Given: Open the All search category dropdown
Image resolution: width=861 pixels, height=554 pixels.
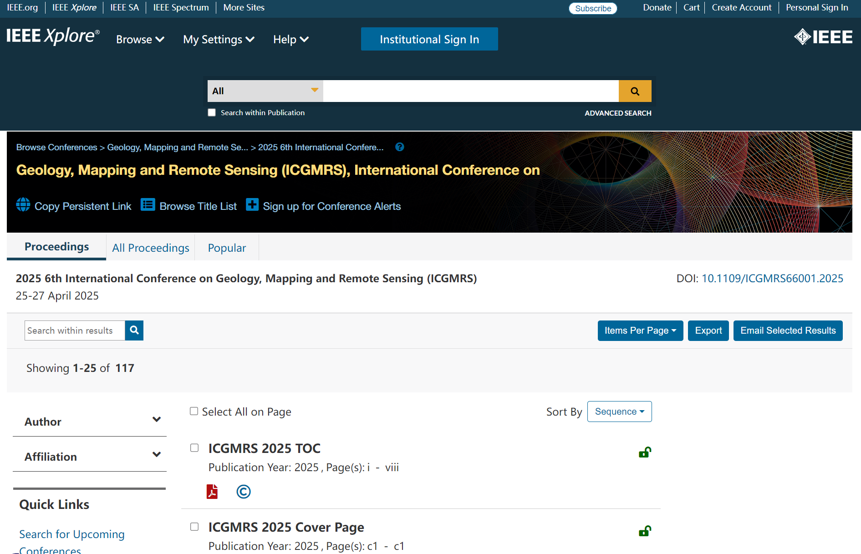Looking at the screenshot, I should (265, 91).
